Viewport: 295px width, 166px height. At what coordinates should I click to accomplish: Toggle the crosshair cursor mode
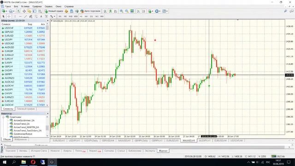pos(9,17)
